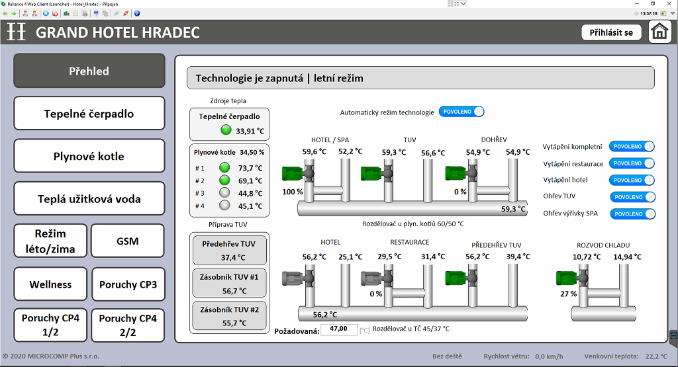Click the DOHŘEV green pump icon
This screenshot has width=678, height=367.
coord(456,173)
